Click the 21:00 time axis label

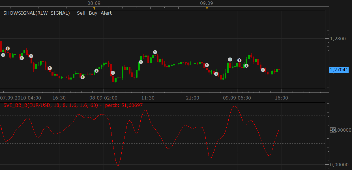pos(192,98)
